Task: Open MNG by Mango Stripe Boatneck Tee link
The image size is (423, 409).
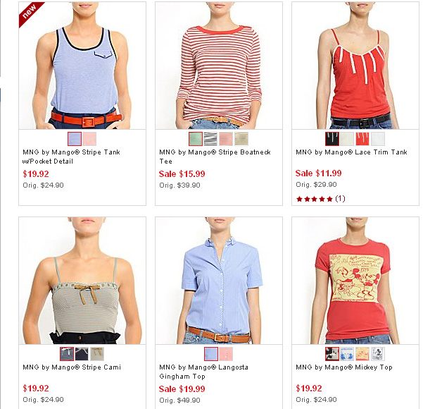Action: pos(215,157)
